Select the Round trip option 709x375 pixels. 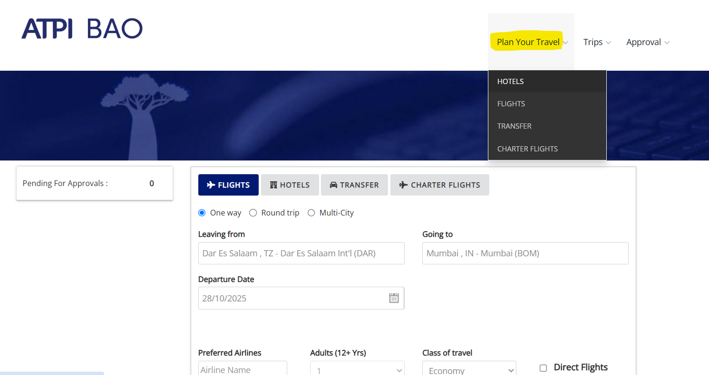pyautogui.click(x=253, y=213)
